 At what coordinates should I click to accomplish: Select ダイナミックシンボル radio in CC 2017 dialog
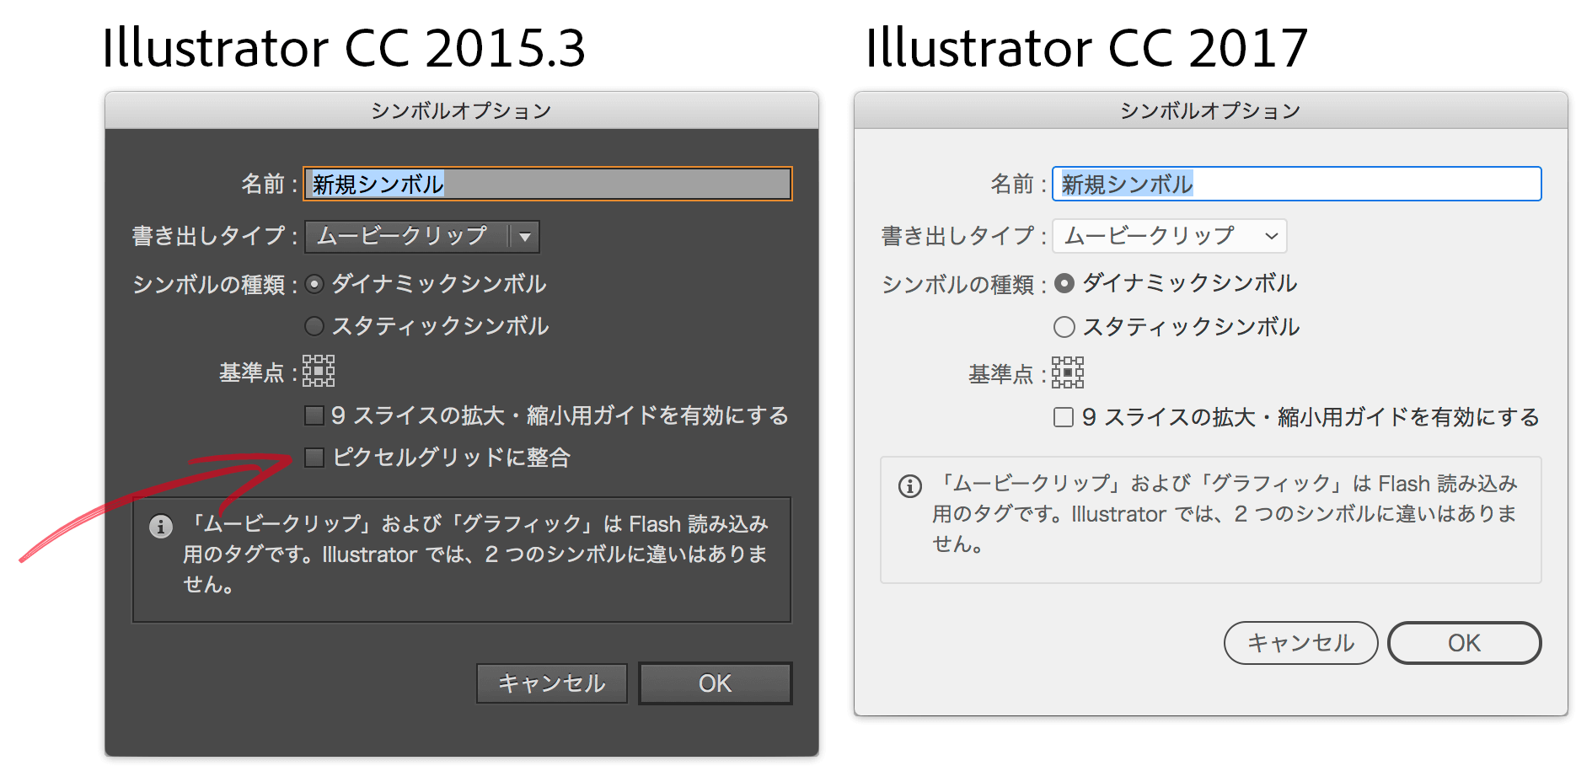click(x=1064, y=284)
